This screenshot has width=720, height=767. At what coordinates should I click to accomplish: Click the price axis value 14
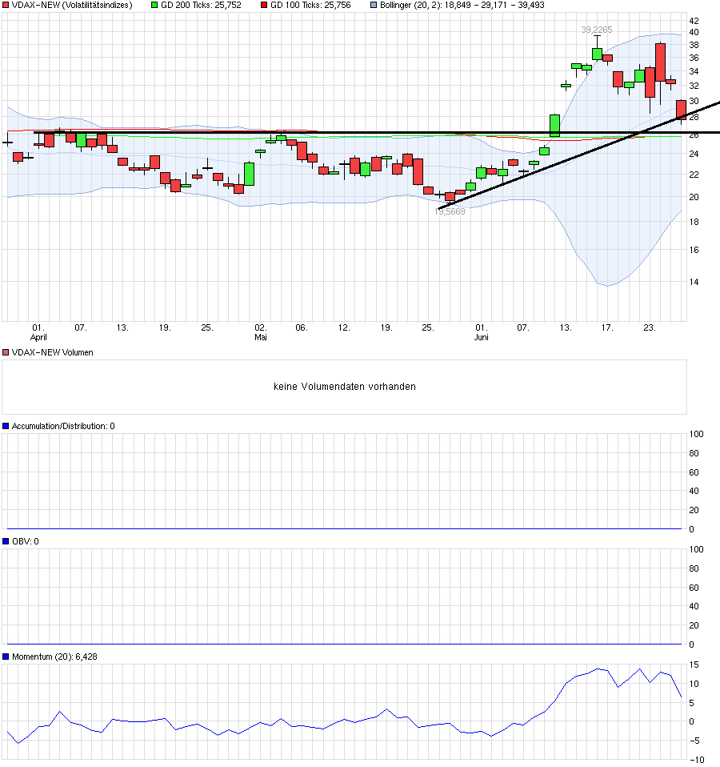pyautogui.click(x=694, y=282)
